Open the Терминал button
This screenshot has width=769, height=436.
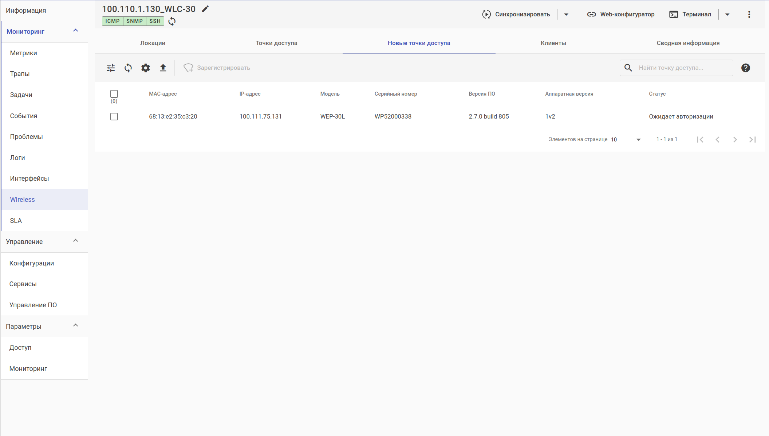(x=690, y=14)
